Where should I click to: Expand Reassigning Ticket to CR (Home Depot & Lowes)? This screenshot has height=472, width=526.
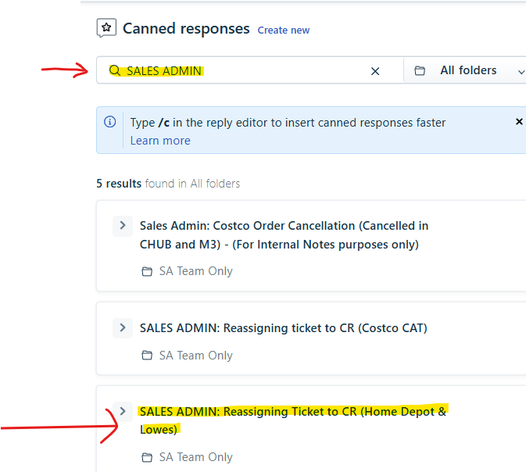tap(123, 411)
